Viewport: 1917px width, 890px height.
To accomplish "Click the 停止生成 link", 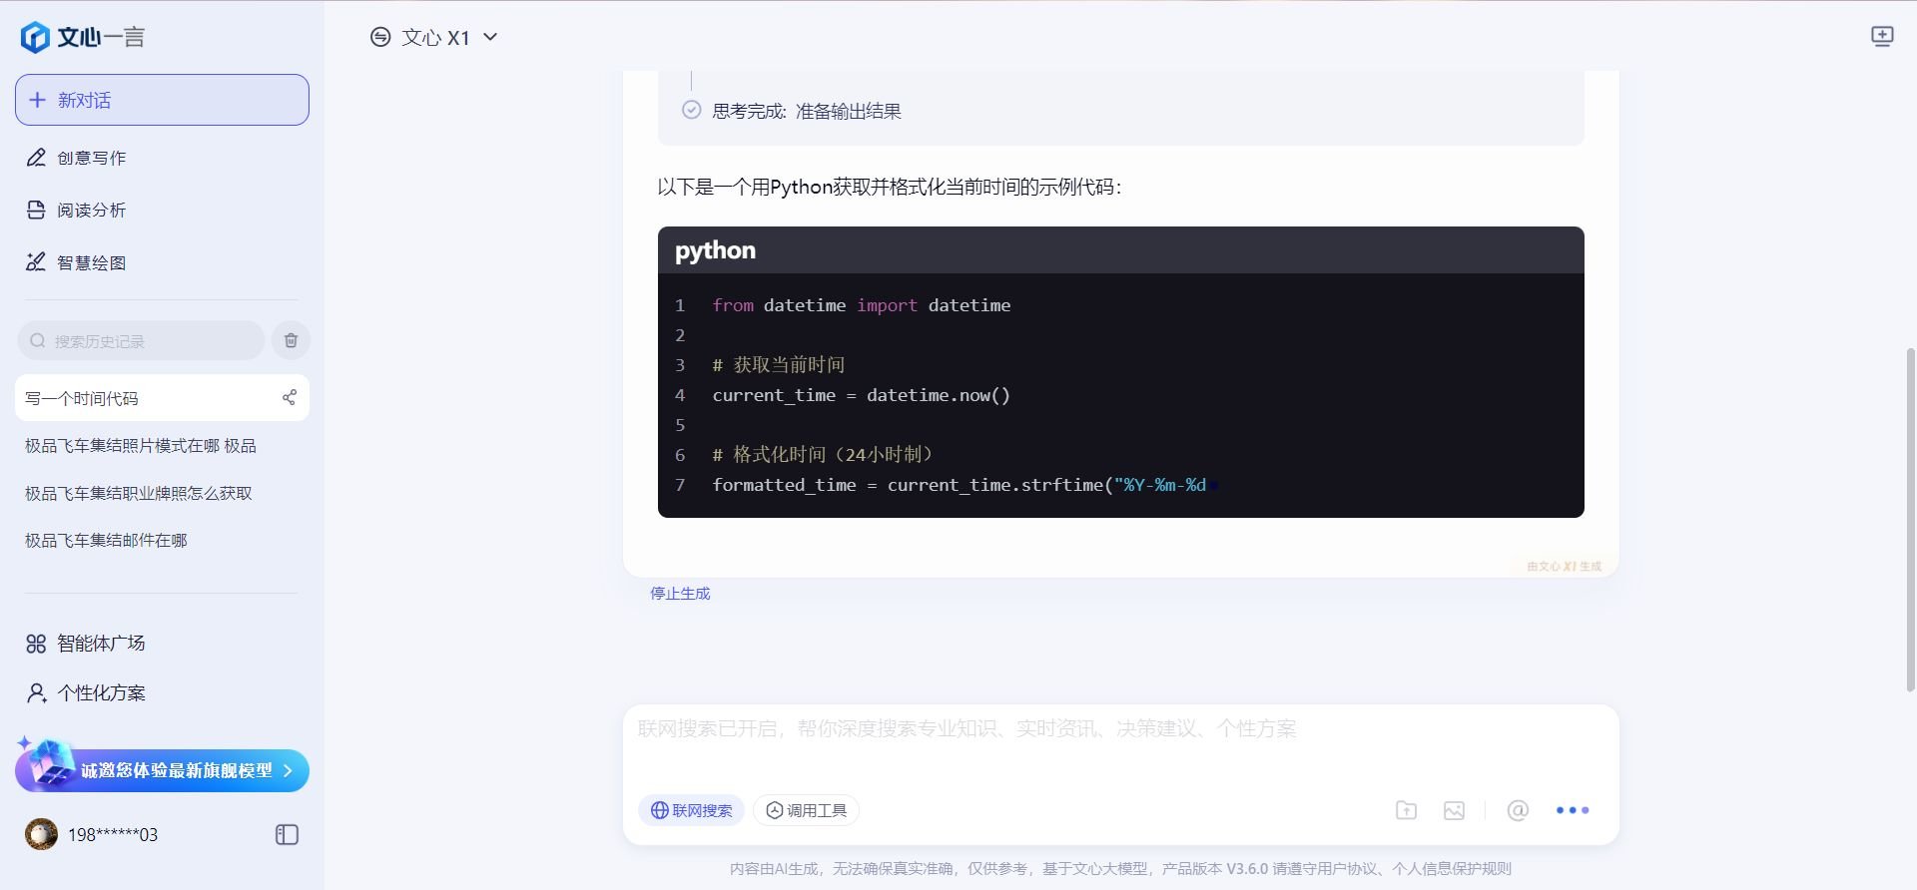I will [x=680, y=594].
